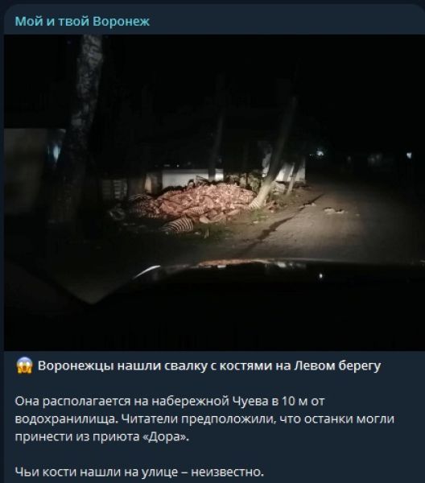Click the message header bar beside channel name

pyautogui.click(x=287, y=21)
